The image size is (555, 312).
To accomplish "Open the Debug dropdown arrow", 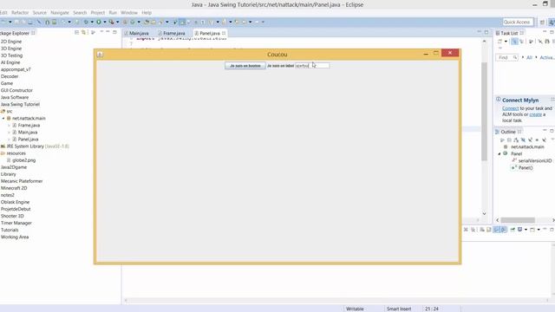I will click(92, 22).
